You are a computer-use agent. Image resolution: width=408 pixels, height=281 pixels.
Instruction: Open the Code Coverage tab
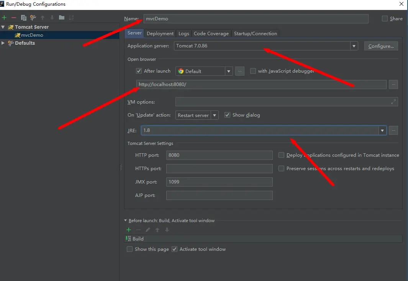tap(211, 34)
